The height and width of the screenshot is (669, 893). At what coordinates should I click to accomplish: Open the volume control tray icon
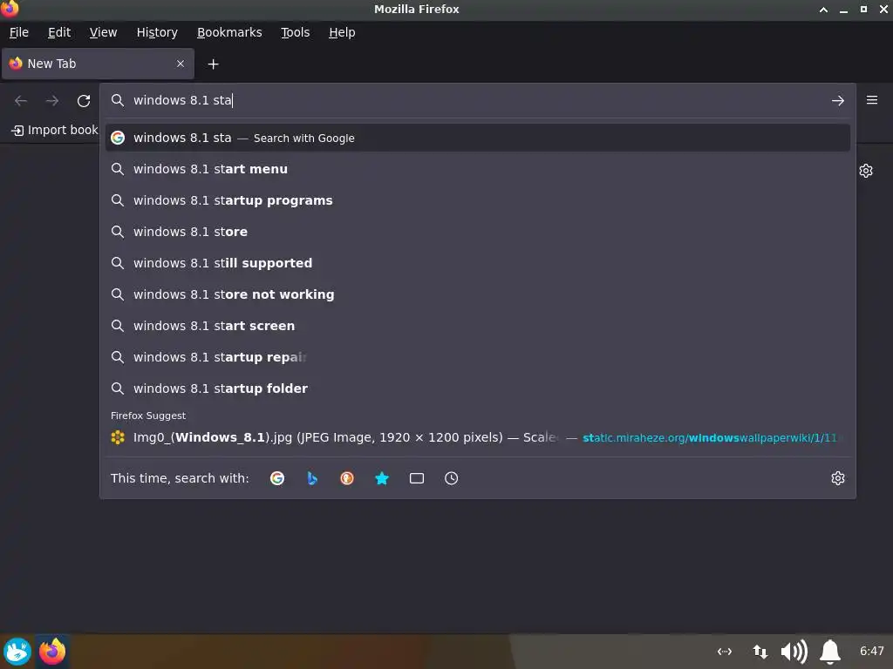[794, 652]
